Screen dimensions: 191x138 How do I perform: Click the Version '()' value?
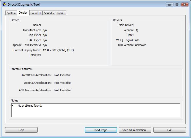point(137,30)
